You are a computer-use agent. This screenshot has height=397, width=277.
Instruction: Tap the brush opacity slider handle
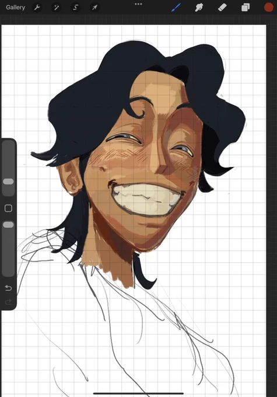pos(8,225)
